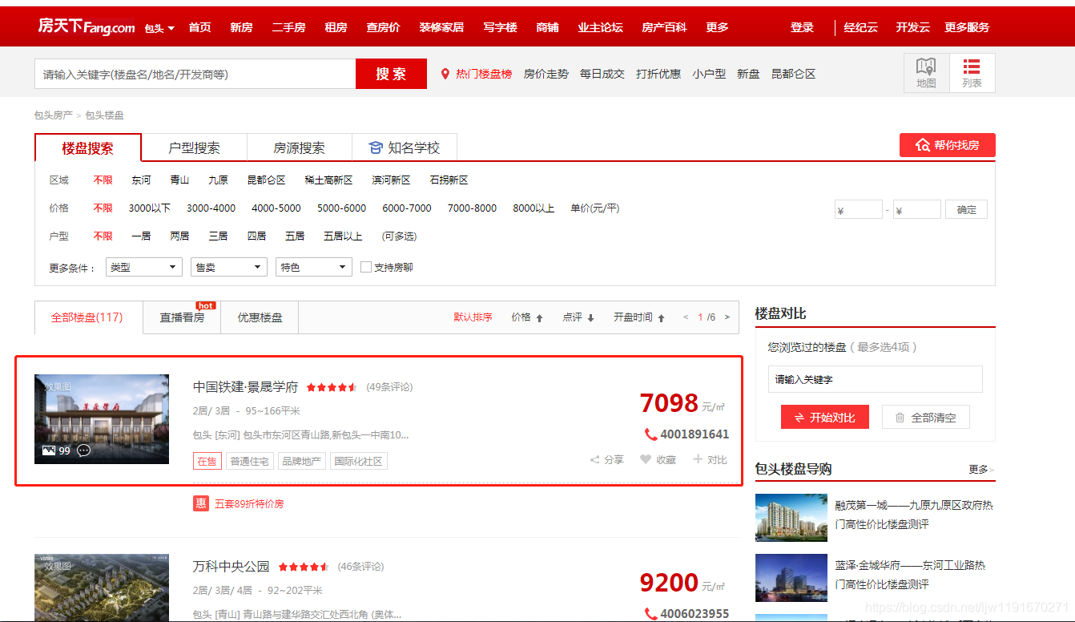Click 登录 to sign in
1075x622 pixels.
tap(802, 27)
